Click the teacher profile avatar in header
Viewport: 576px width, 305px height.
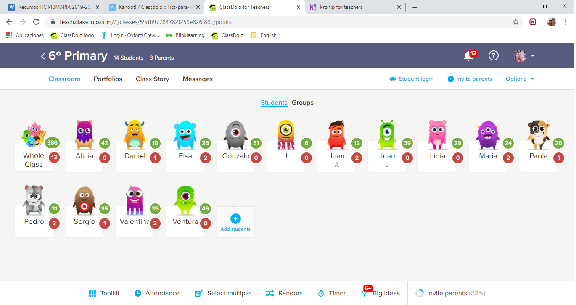pyautogui.click(x=520, y=56)
